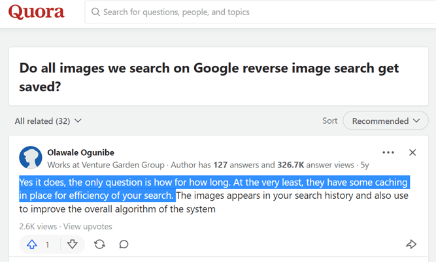Expand the All related (32) dropdown
This screenshot has width=436, height=262.
48,121
